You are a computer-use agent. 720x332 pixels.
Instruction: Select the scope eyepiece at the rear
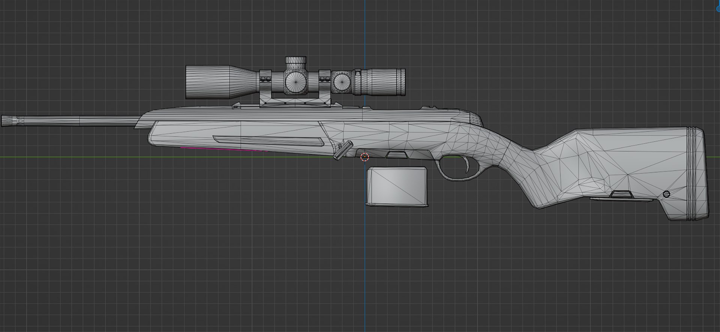click(x=386, y=81)
